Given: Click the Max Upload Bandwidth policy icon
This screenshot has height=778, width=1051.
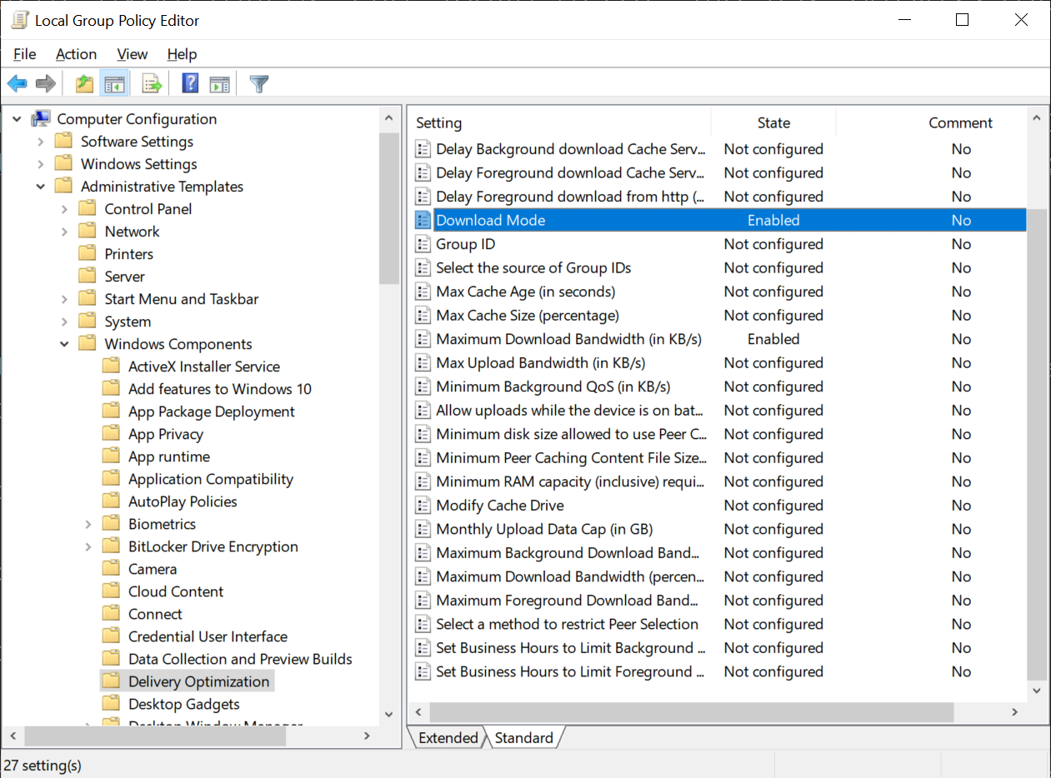Looking at the screenshot, I should (423, 363).
